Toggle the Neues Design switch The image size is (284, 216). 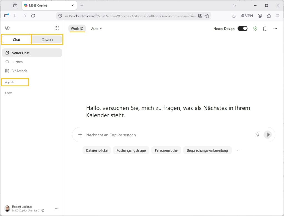(x=242, y=29)
